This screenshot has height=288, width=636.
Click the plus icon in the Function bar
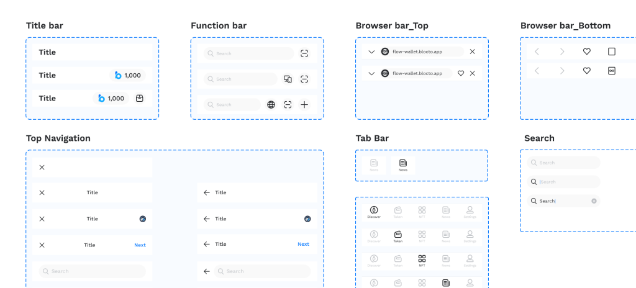[x=304, y=105]
